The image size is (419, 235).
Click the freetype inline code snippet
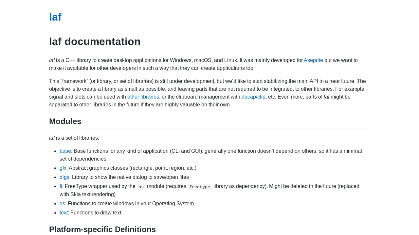click(x=200, y=187)
